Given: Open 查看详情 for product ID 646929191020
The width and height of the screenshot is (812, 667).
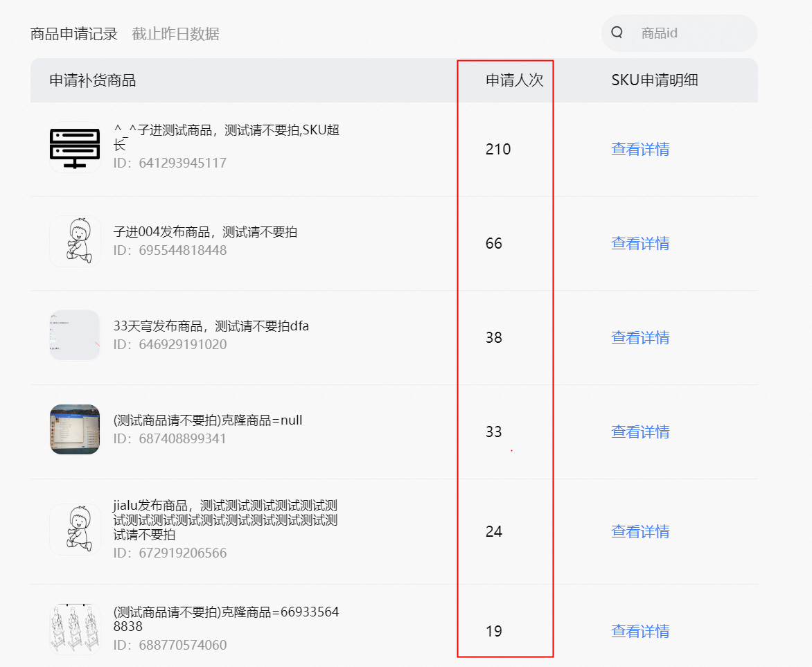Looking at the screenshot, I should pyautogui.click(x=640, y=337).
